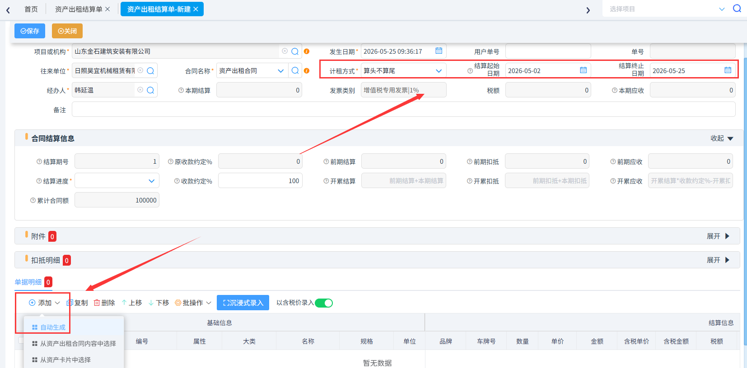This screenshot has width=747, height=368.
Task: Navigate tabs right with forward arrow
Action: coord(588,10)
